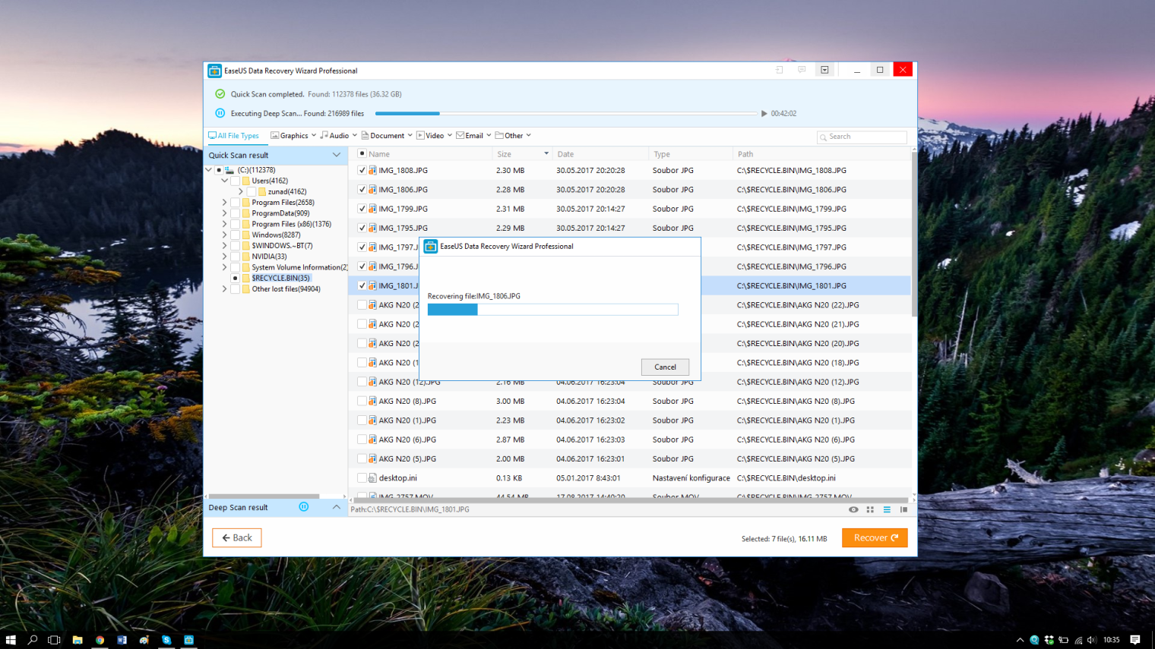Screen dimensions: 1155x649
Task: Switch to list view icon
Action: 887,509
